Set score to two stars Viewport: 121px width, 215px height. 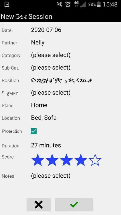coord(52,160)
